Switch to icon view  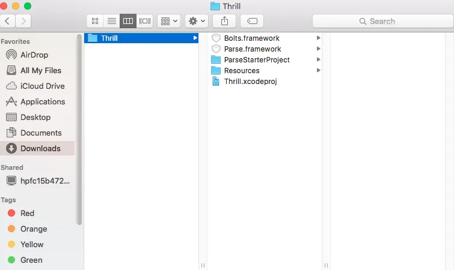(95, 21)
